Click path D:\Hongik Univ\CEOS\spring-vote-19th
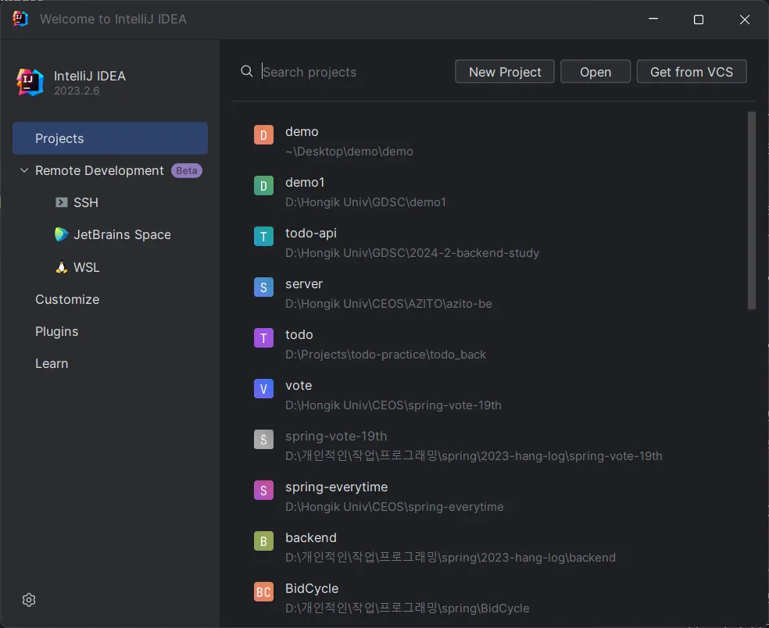The height and width of the screenshot is (628, 769). [x=393, y=405]
